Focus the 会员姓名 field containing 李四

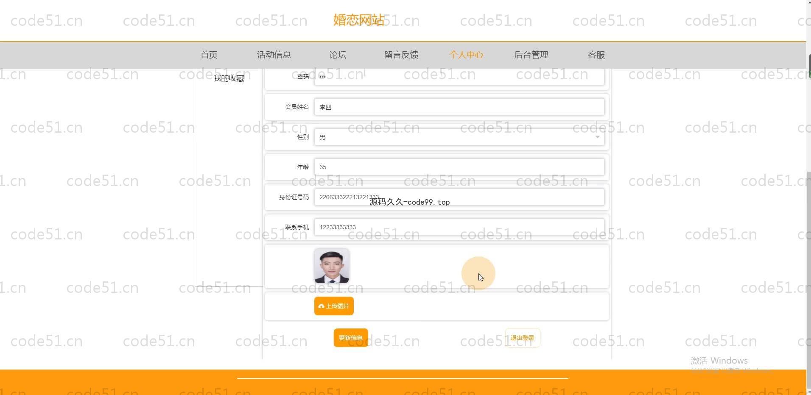(459, 107)
